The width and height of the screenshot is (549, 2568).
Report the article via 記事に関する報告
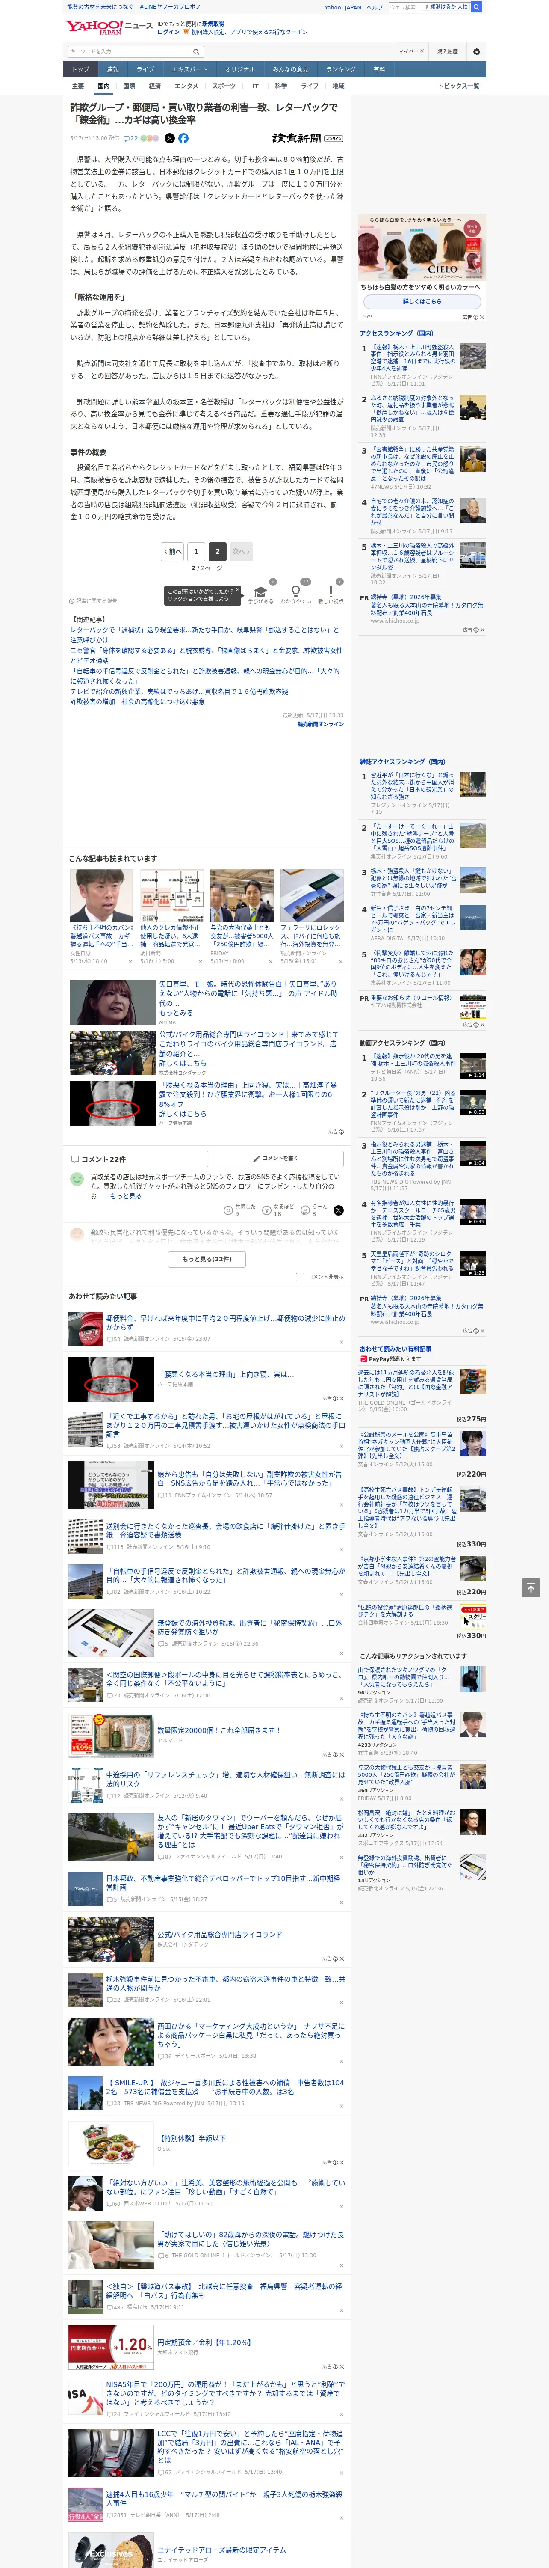94,601
